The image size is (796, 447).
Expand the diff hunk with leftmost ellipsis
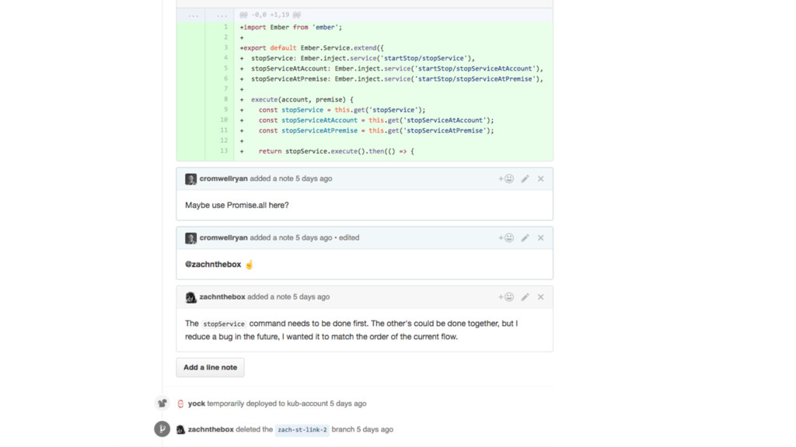193,15
